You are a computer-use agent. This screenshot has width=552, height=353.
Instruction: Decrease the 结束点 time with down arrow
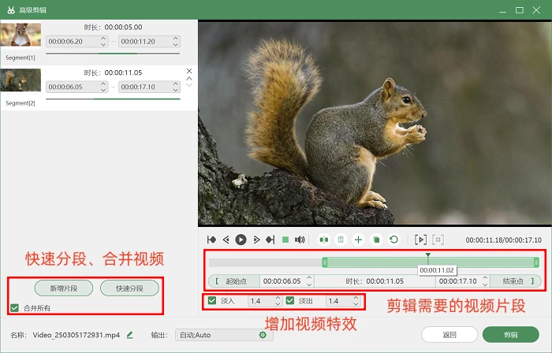(485, 284)
